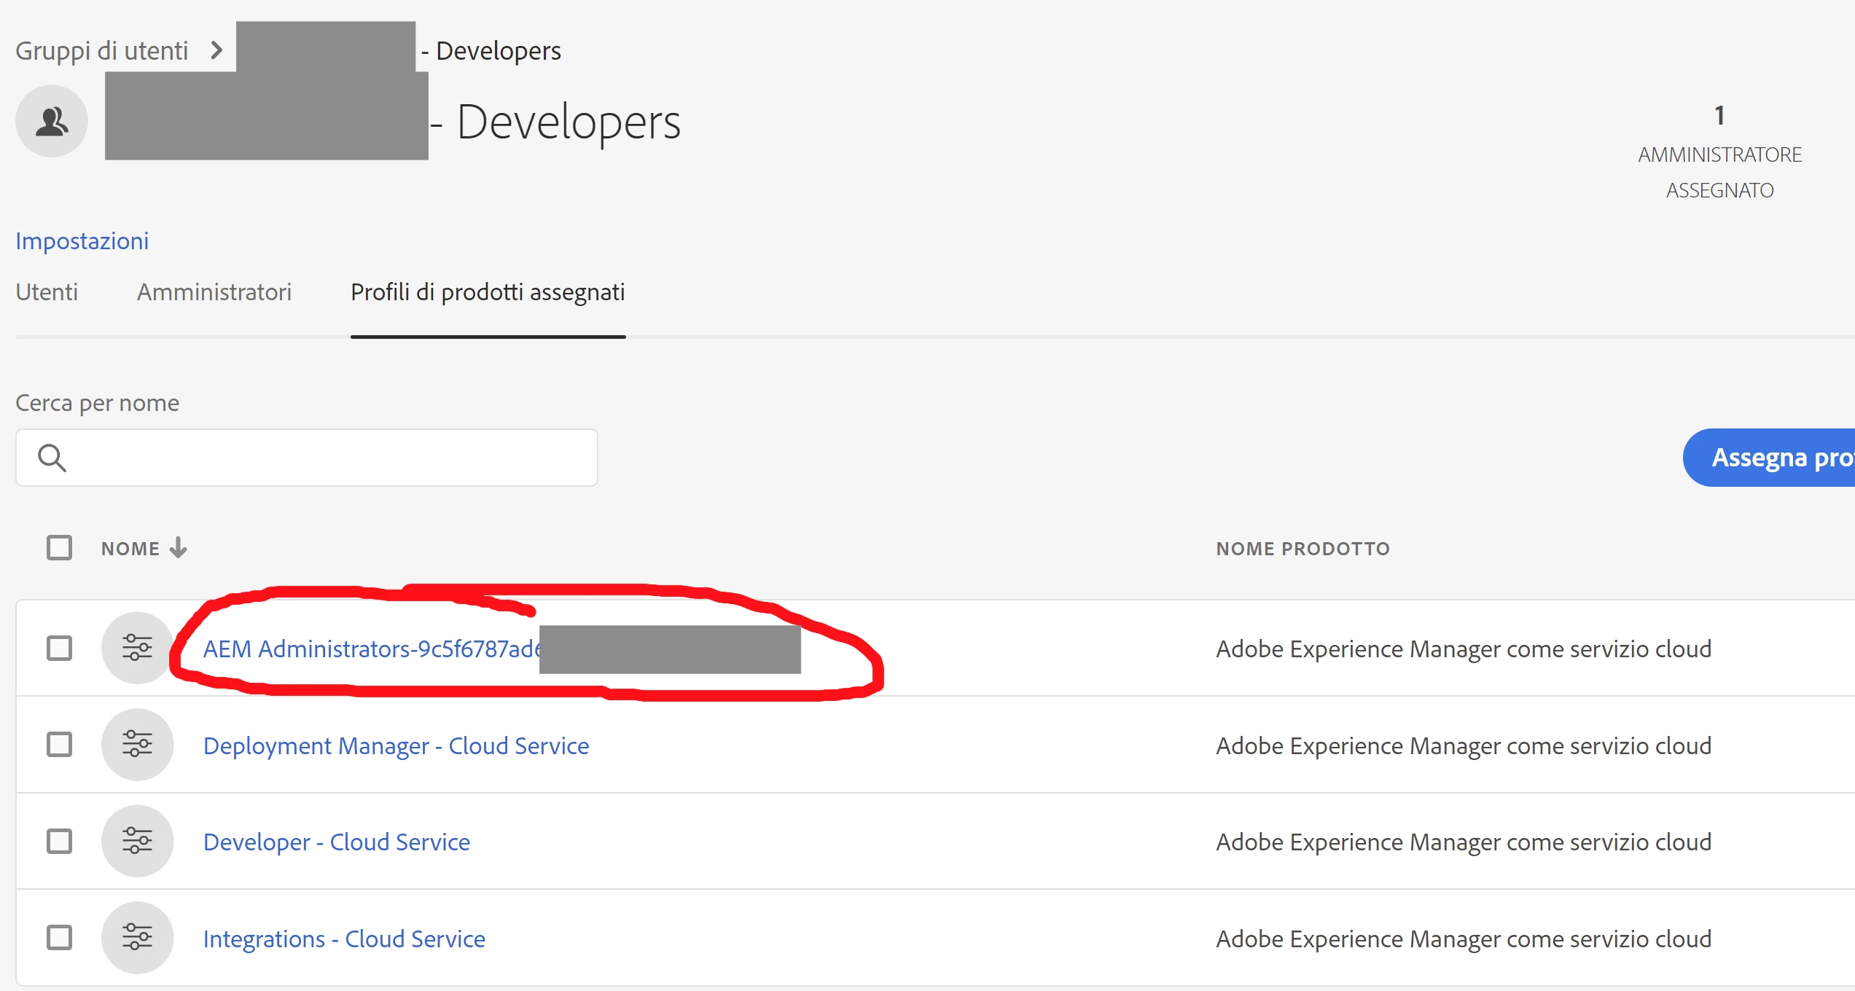
Task: Click the user group avatar icon
Action: (52, 121)
